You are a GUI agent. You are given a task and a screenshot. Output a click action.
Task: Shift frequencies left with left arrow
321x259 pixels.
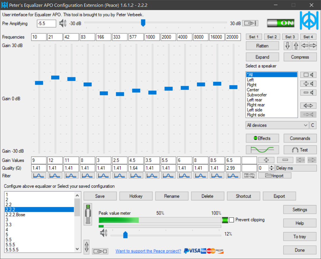[304, 46]
